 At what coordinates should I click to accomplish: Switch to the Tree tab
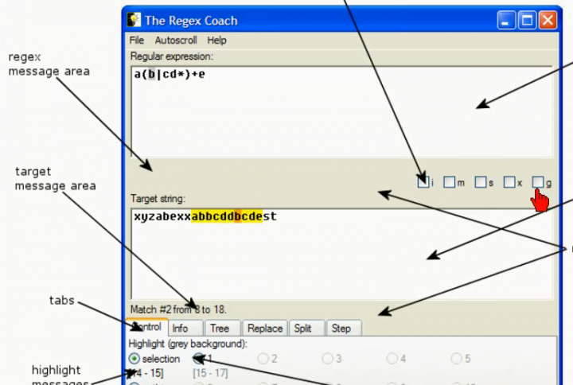click(x=223, y=328)
